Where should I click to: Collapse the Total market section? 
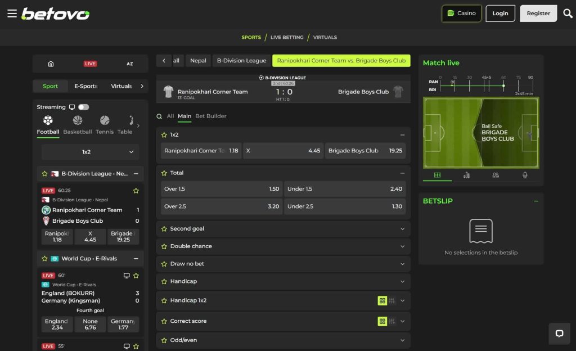tap(402, 173)
